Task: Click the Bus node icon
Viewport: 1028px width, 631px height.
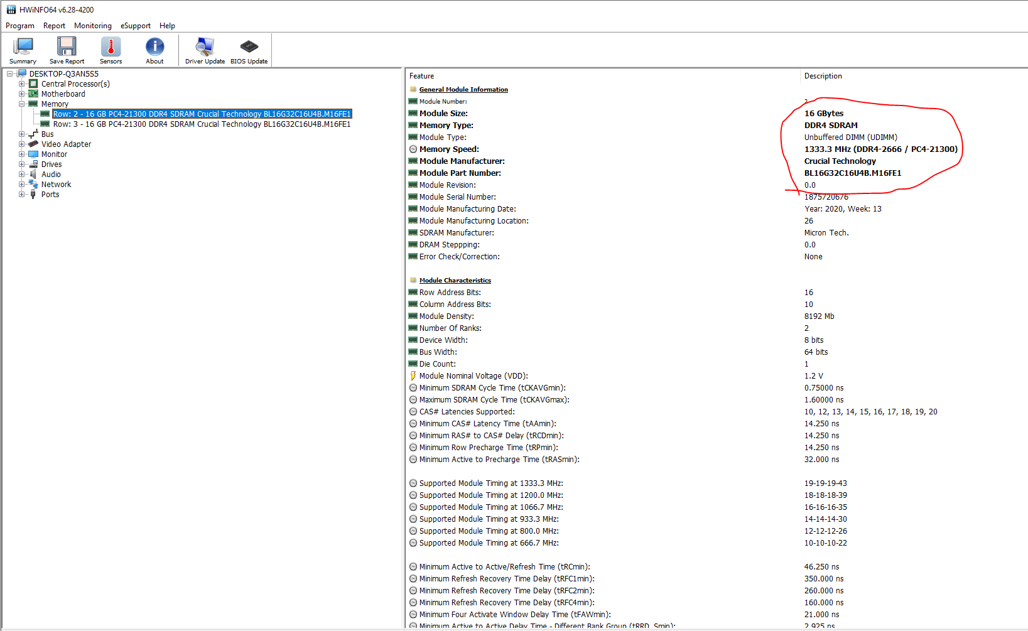Action: tap(33, 134)
